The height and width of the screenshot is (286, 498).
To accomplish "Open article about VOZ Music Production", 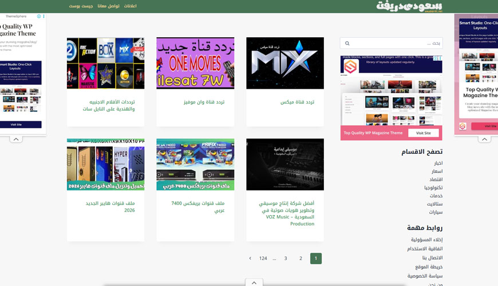I will click(286, 213).
